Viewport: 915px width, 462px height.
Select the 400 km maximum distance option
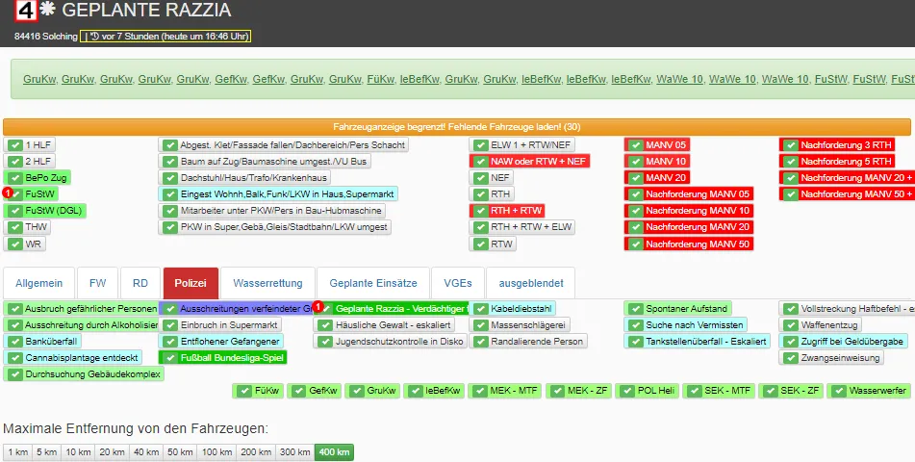(x=333, y=451)
